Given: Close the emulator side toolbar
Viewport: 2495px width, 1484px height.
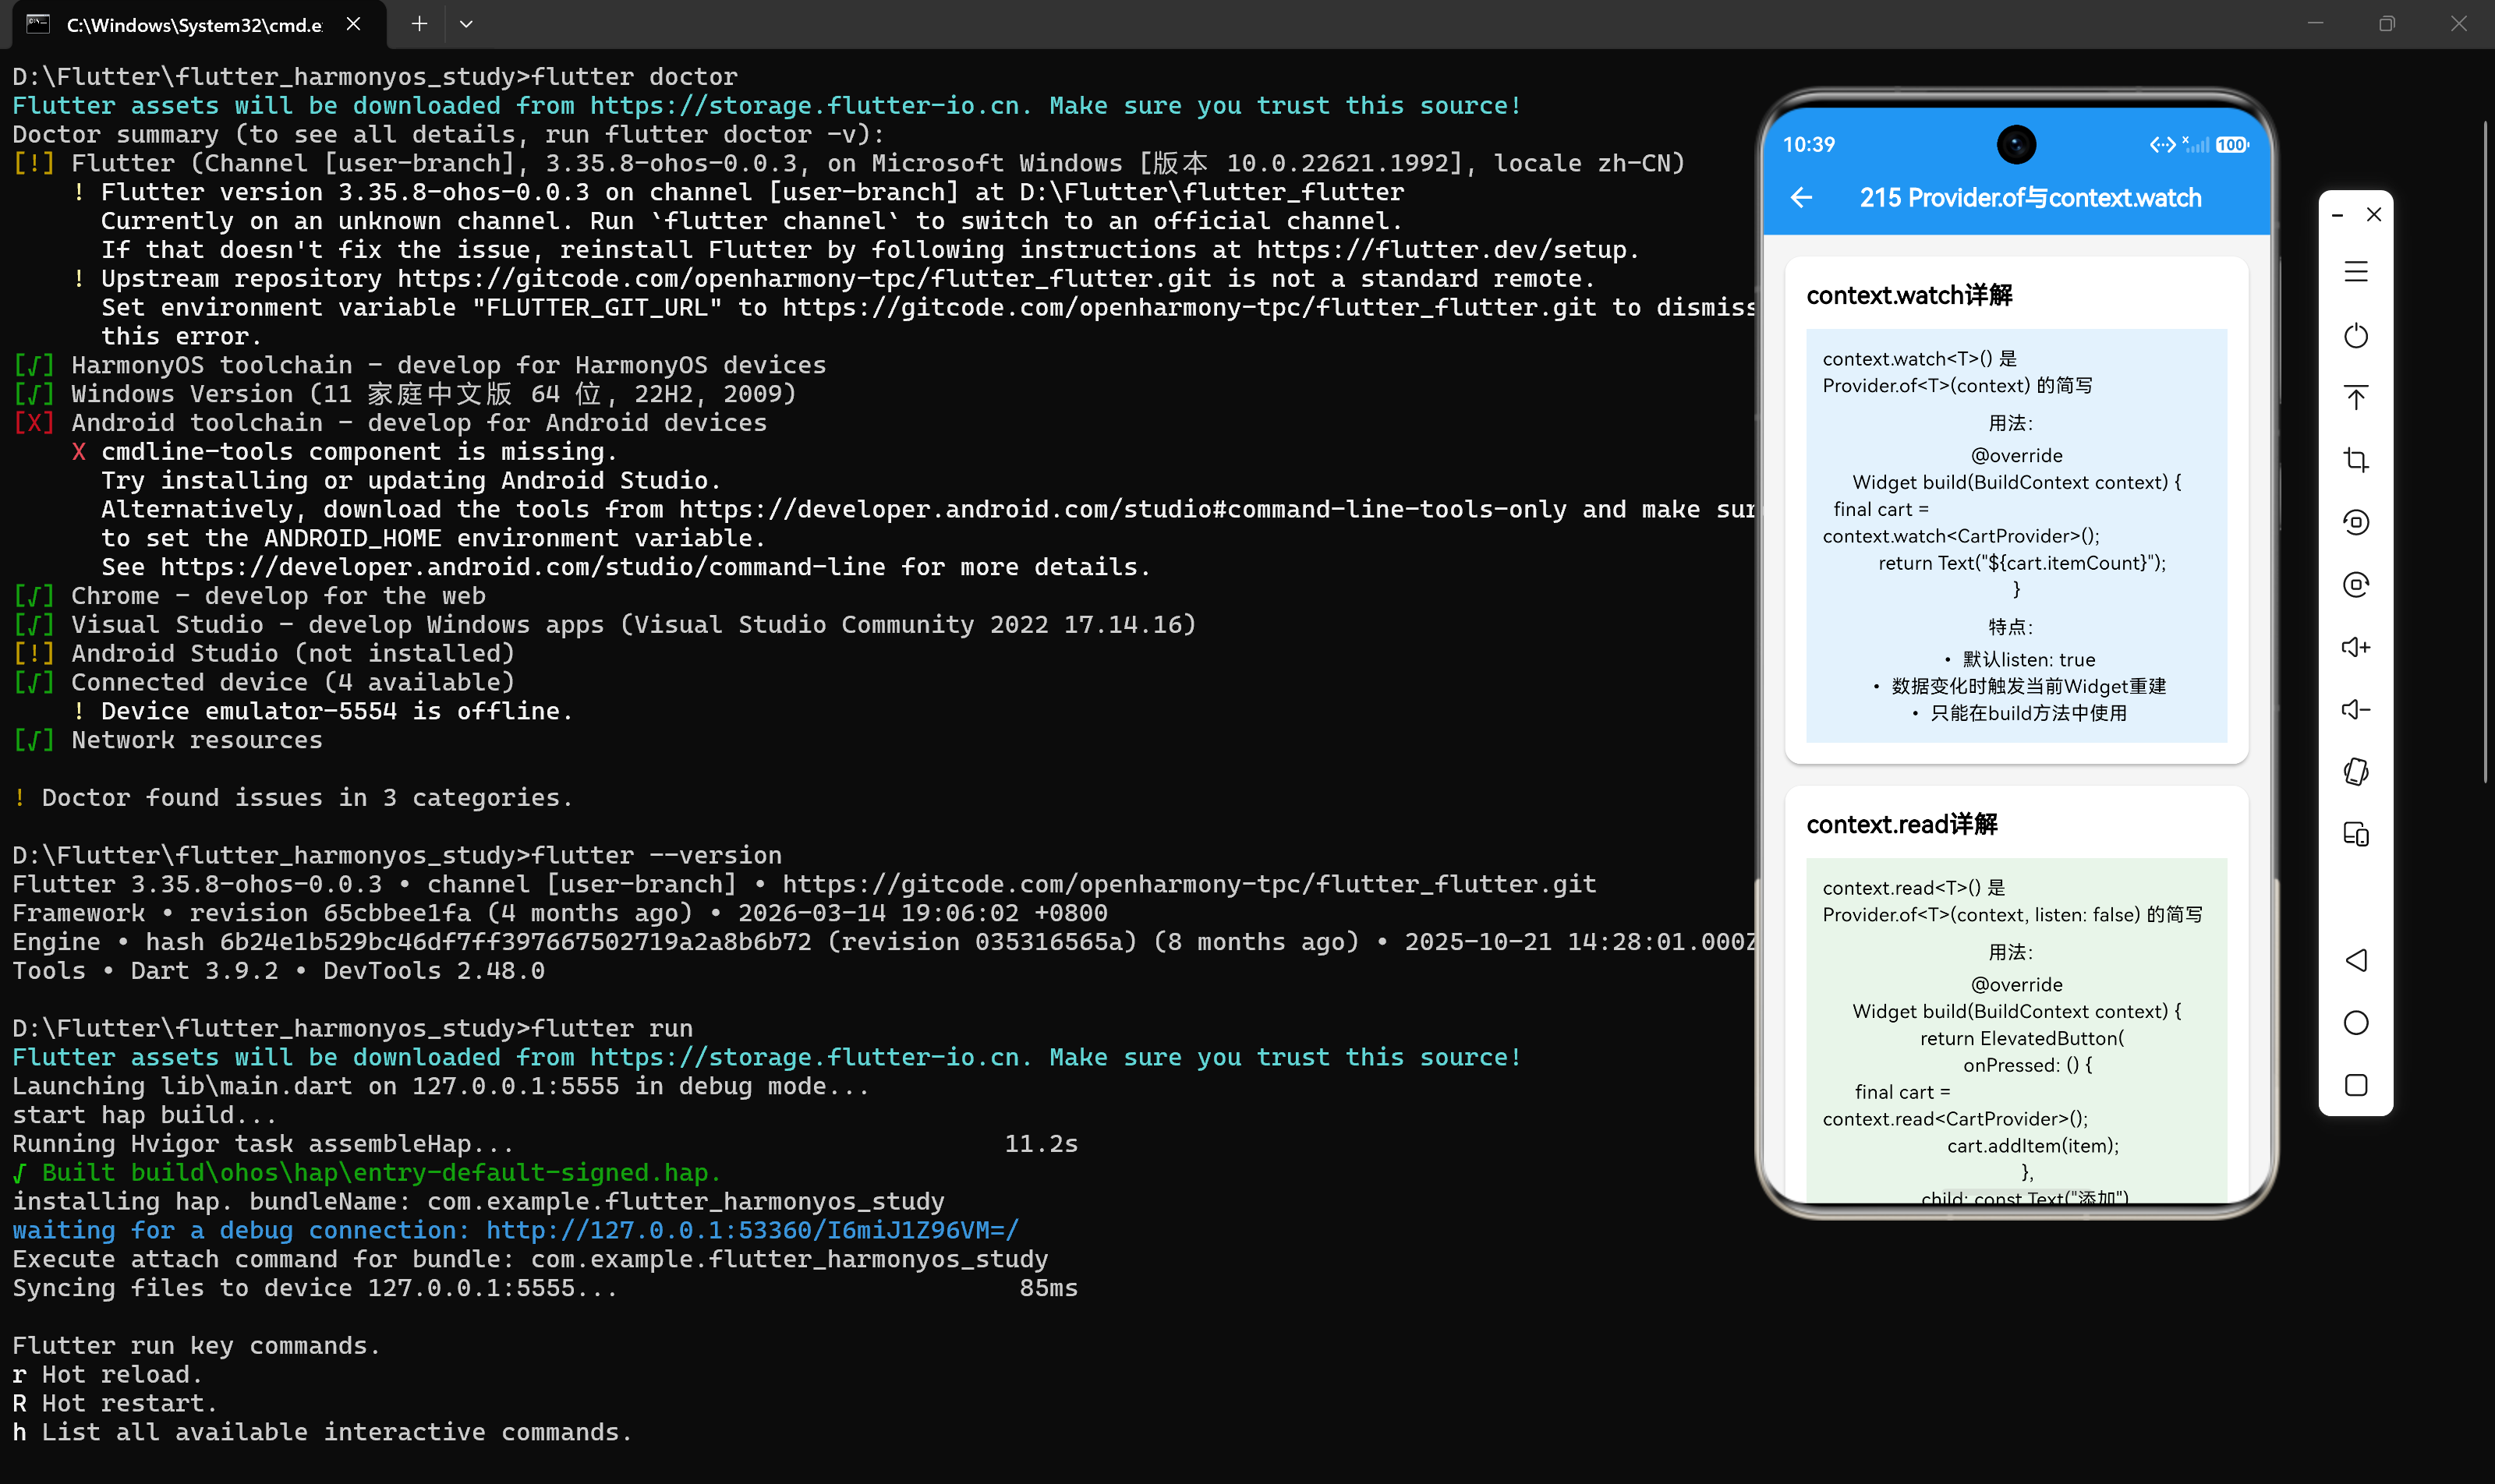Looking at the screenshot, I should [2374, 214].
